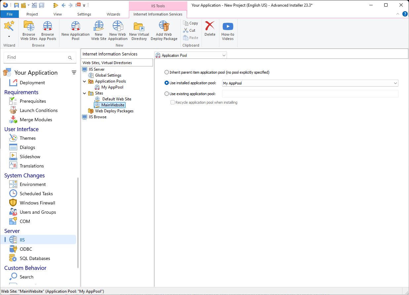
Task: Select Web Deploy Packages tree item
Action: [x=114, y=111]
